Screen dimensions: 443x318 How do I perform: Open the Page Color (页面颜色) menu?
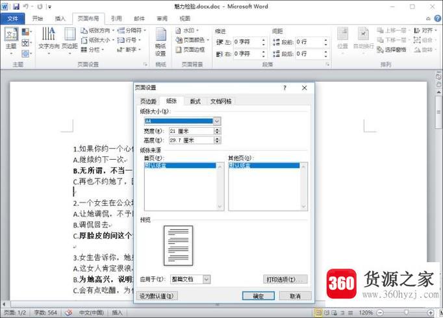coord(192,40)
